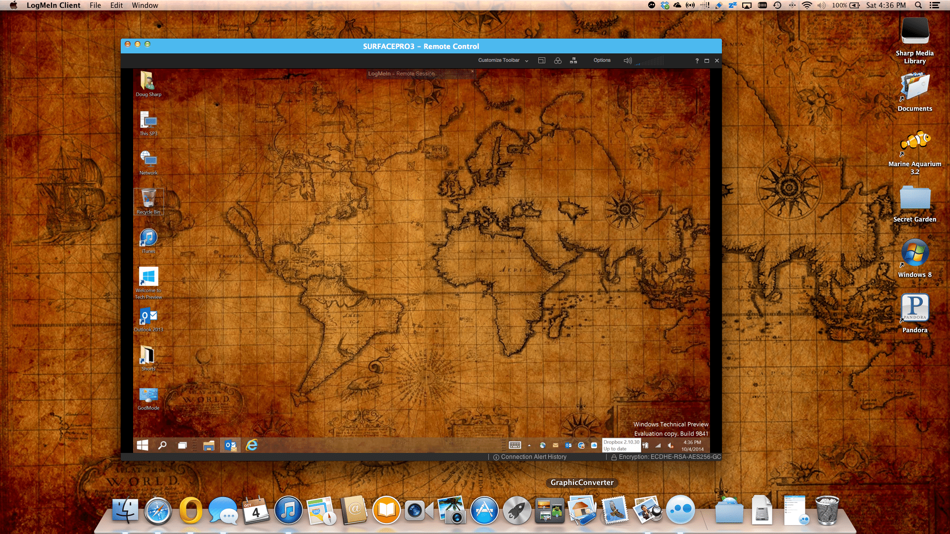Click the battery icon in the Windows tray

645,445
